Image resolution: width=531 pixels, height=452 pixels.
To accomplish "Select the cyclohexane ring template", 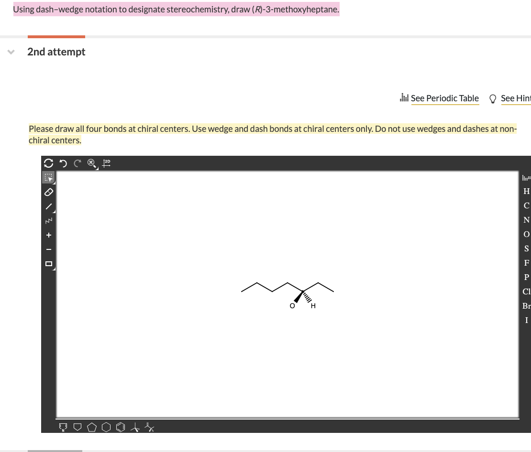I will click(x=106, y=427).
